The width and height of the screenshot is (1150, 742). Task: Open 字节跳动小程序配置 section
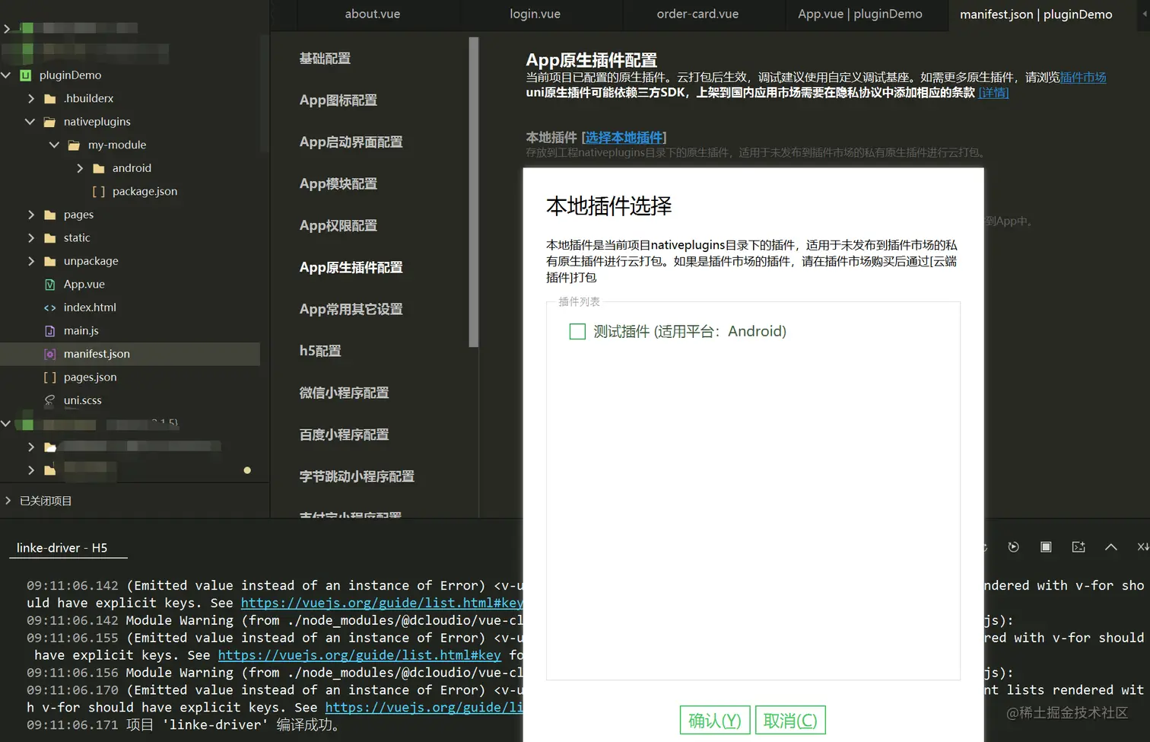[x=357, y=477]
